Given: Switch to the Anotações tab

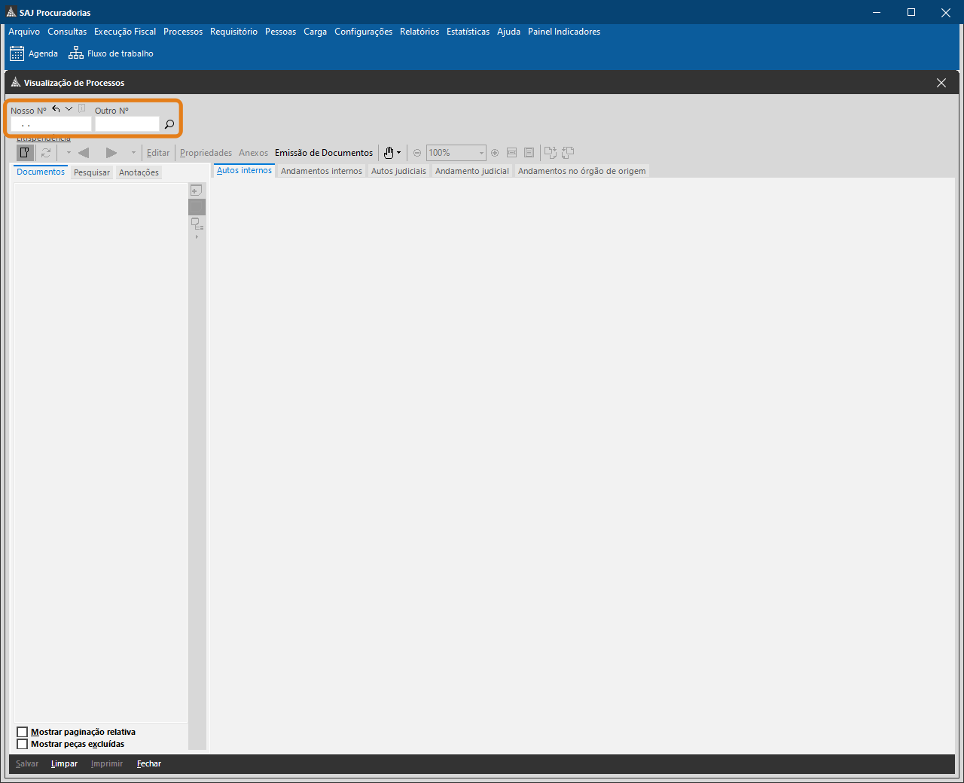Looking at the screenshot, I should (x=139, y=172).
